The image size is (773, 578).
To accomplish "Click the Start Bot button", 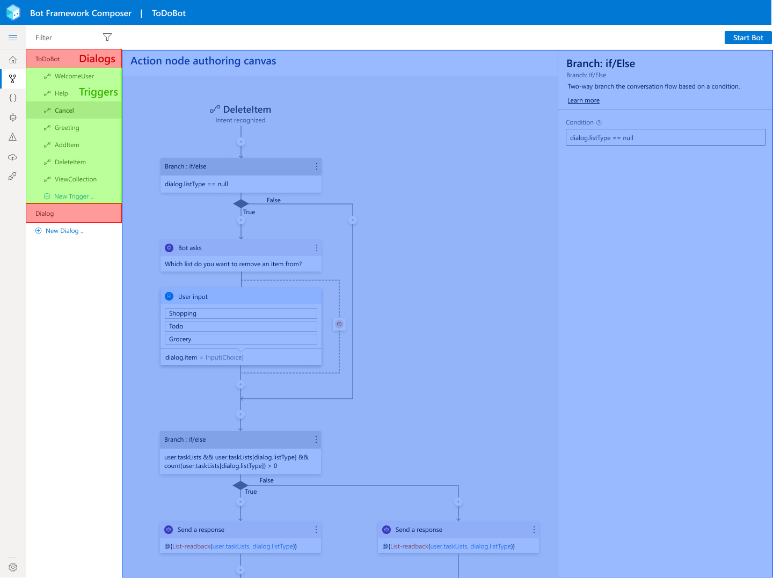I will tap(748, 38).
